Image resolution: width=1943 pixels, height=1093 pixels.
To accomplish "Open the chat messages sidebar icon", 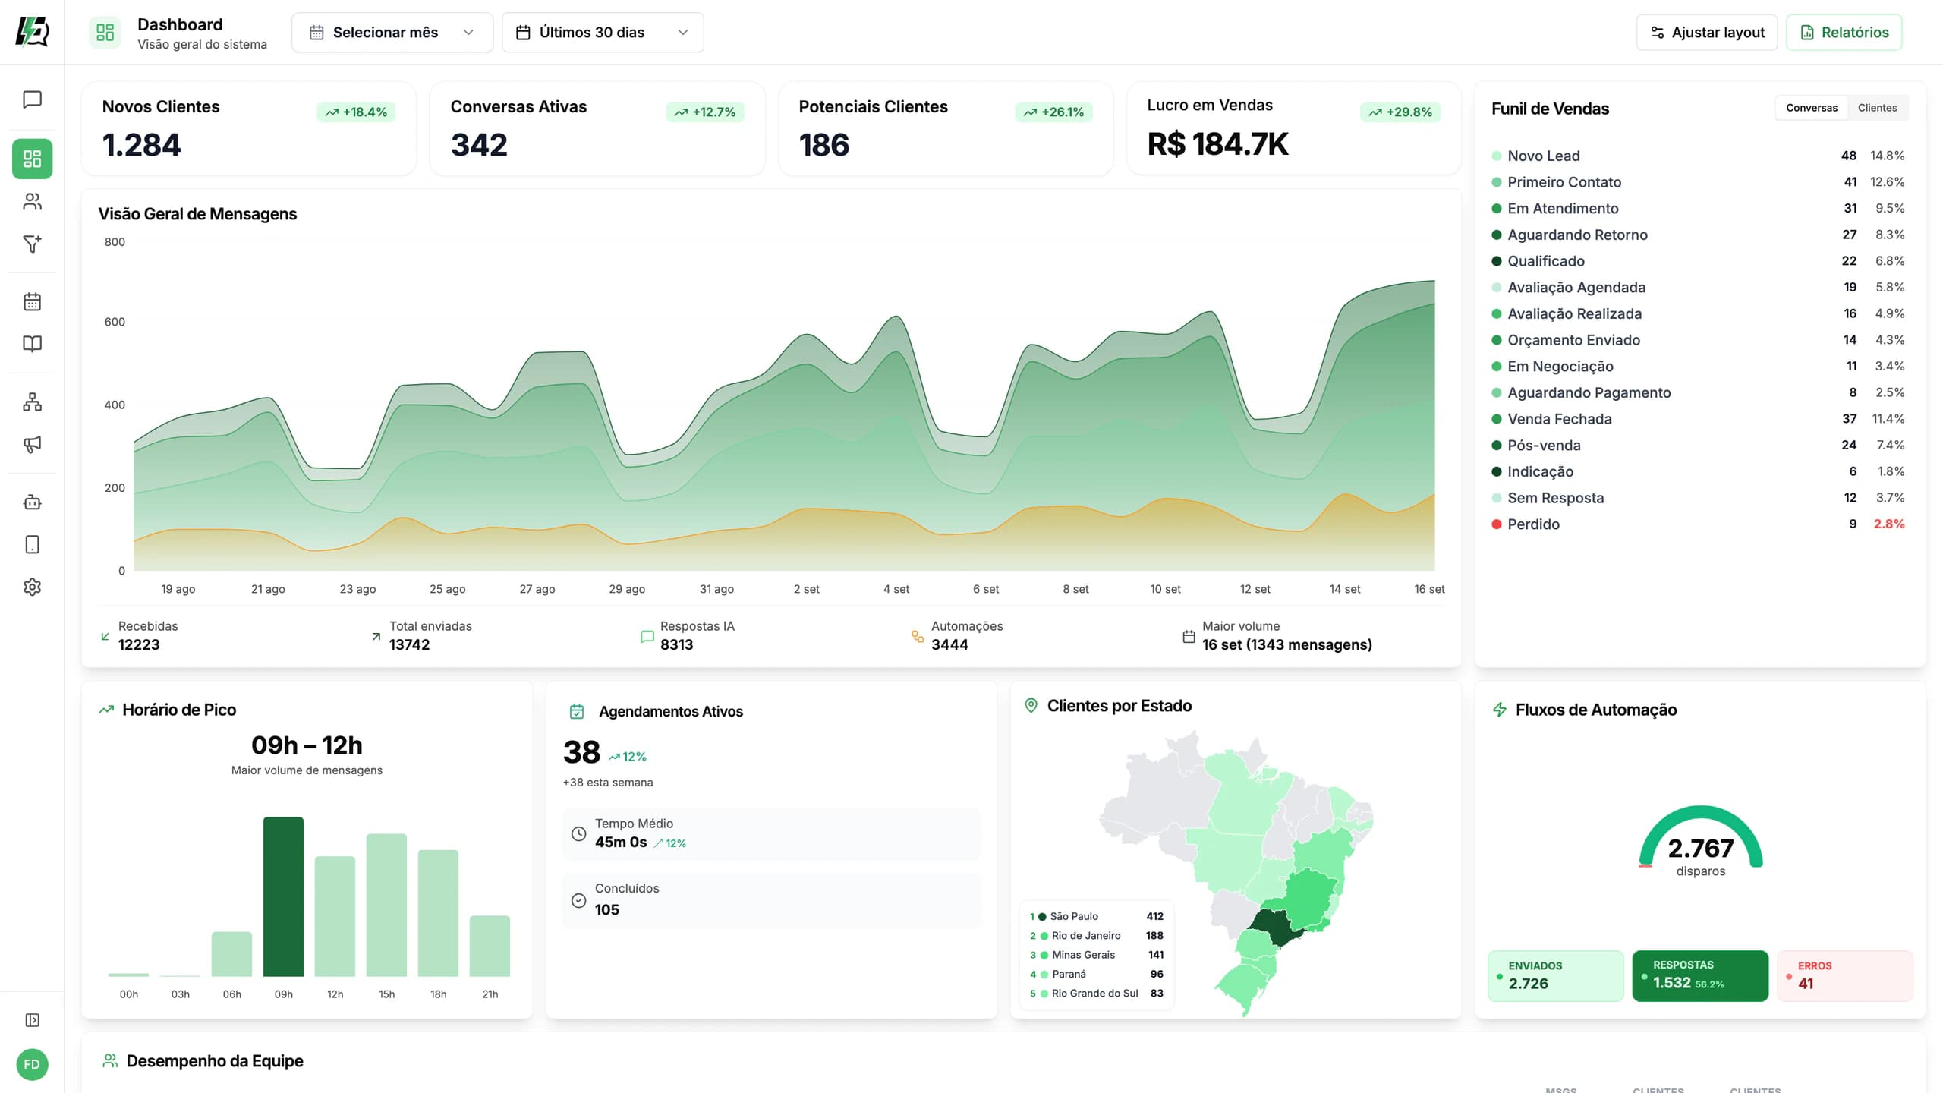I will (32, 99).
